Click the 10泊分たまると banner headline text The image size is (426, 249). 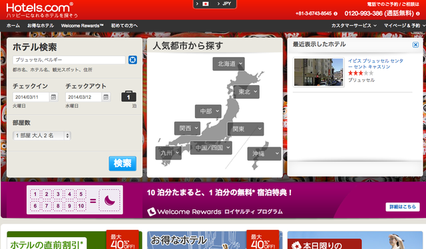[220, 193]
